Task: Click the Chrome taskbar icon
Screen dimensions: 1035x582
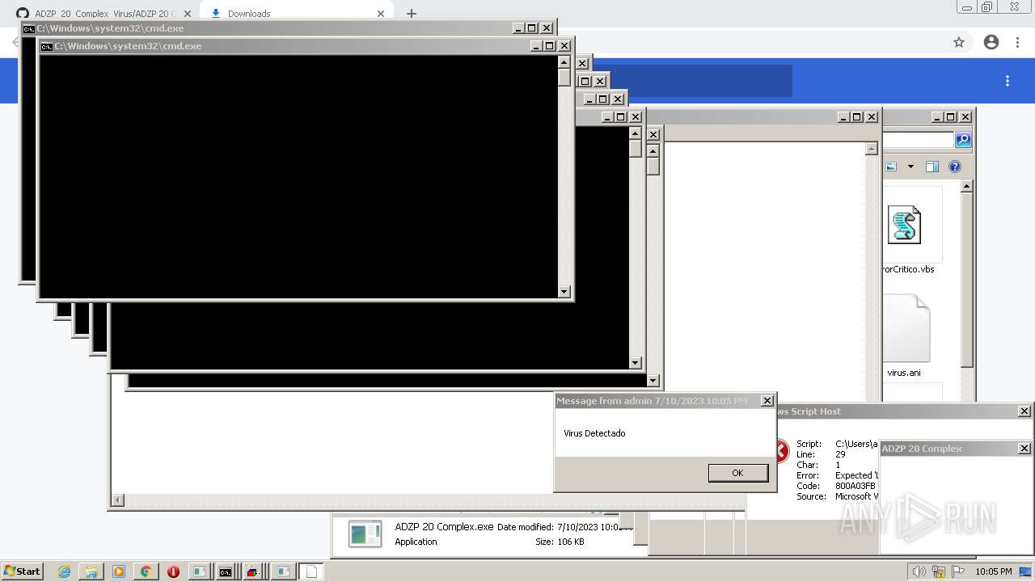Action: pyautogui.click(x=146, y=571)
